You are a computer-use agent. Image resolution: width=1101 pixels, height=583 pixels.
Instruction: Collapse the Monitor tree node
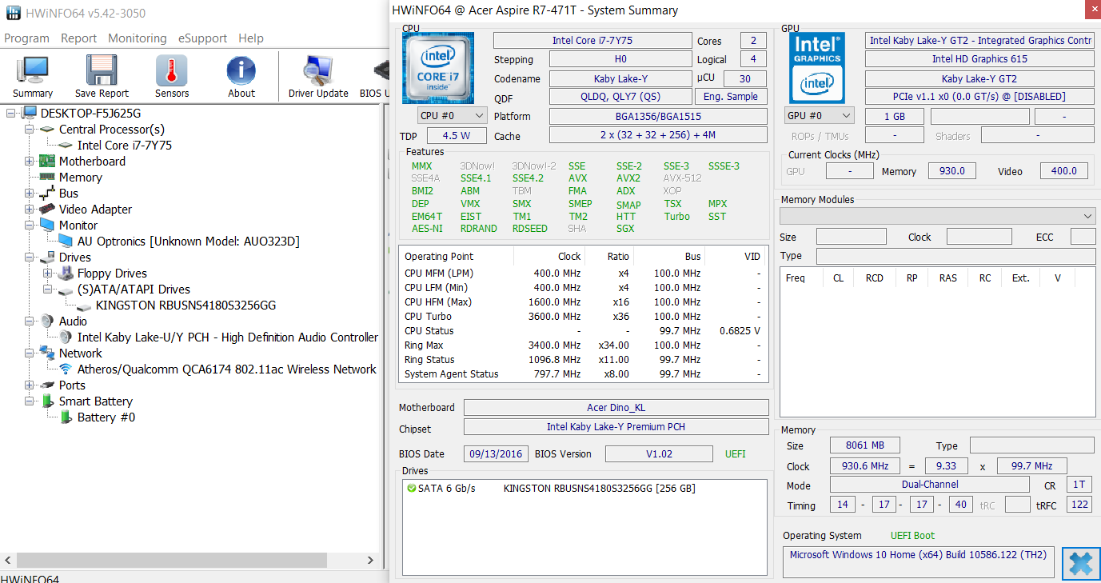click(29, 225)
